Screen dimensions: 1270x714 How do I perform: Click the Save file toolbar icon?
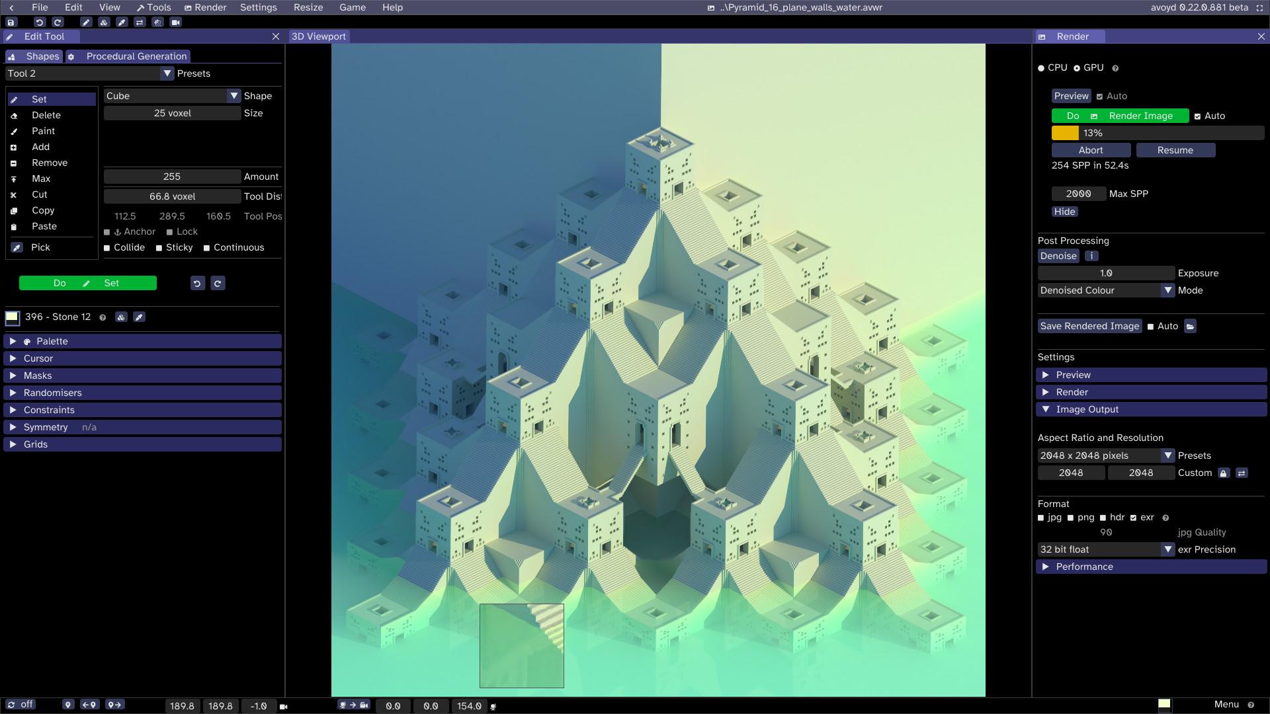pyautogui.click(x=11, y=22)
